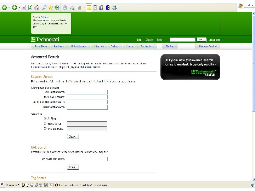The height and width of the screenshot is (191, 255).
Task: Toggle the yellow Discuss note icon
Action: point(89,7)
